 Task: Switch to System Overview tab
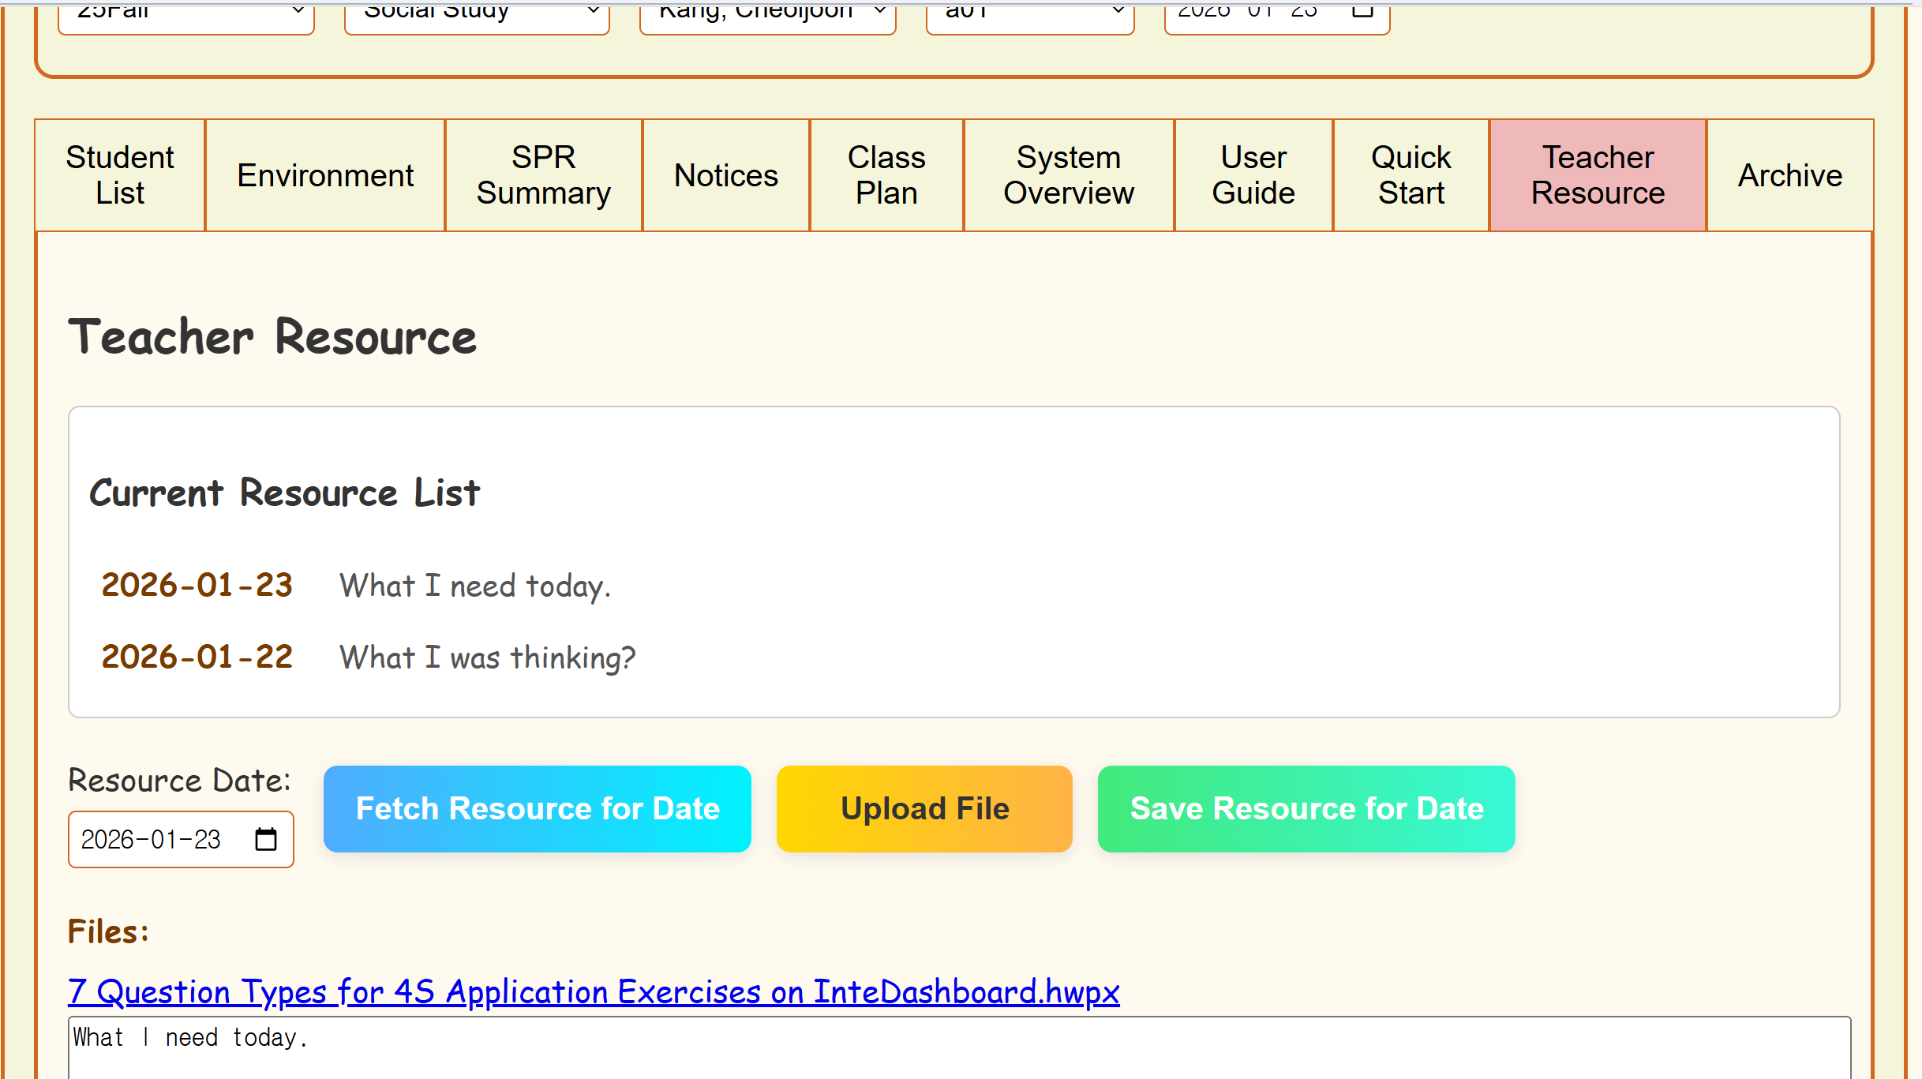[1069, 175]
